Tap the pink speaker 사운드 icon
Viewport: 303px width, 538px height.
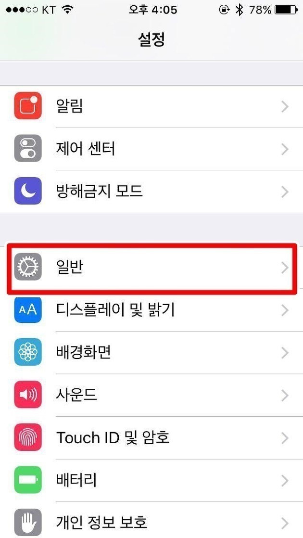pos(28,395)
